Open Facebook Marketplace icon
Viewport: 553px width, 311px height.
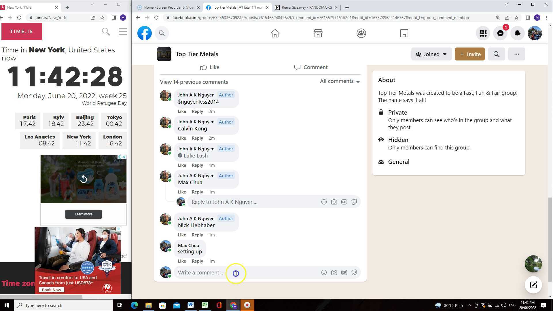pos(318,33)
